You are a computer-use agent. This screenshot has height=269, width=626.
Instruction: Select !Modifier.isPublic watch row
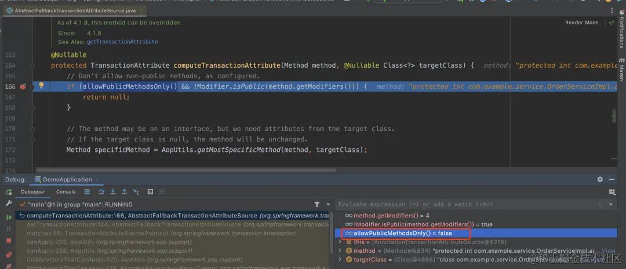click(x=478, y=224)
